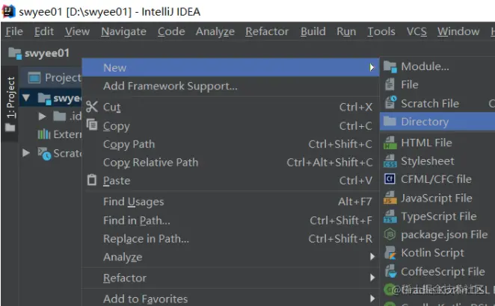Expand the New submenu arrow
This screenshot has width=495, height=306.
[372, 67]
